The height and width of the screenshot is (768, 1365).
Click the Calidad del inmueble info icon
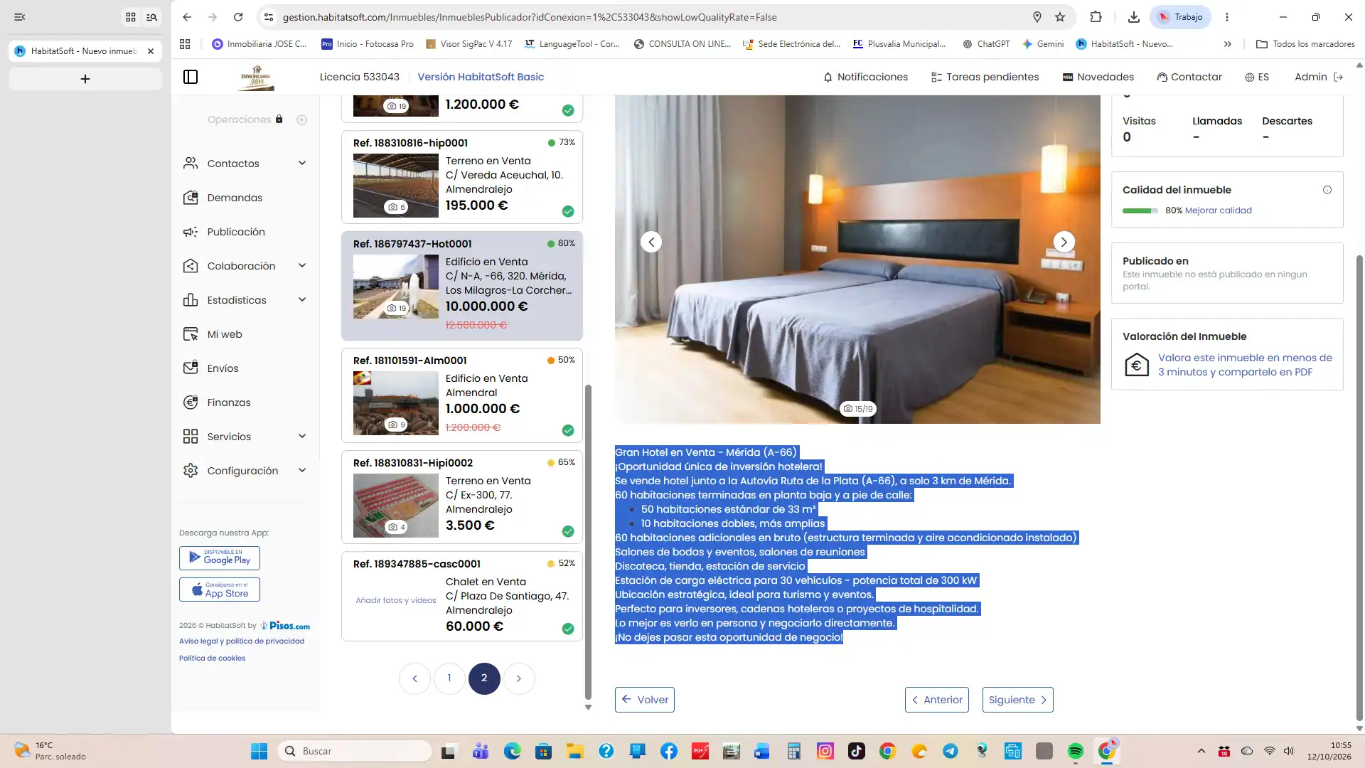1327,190
